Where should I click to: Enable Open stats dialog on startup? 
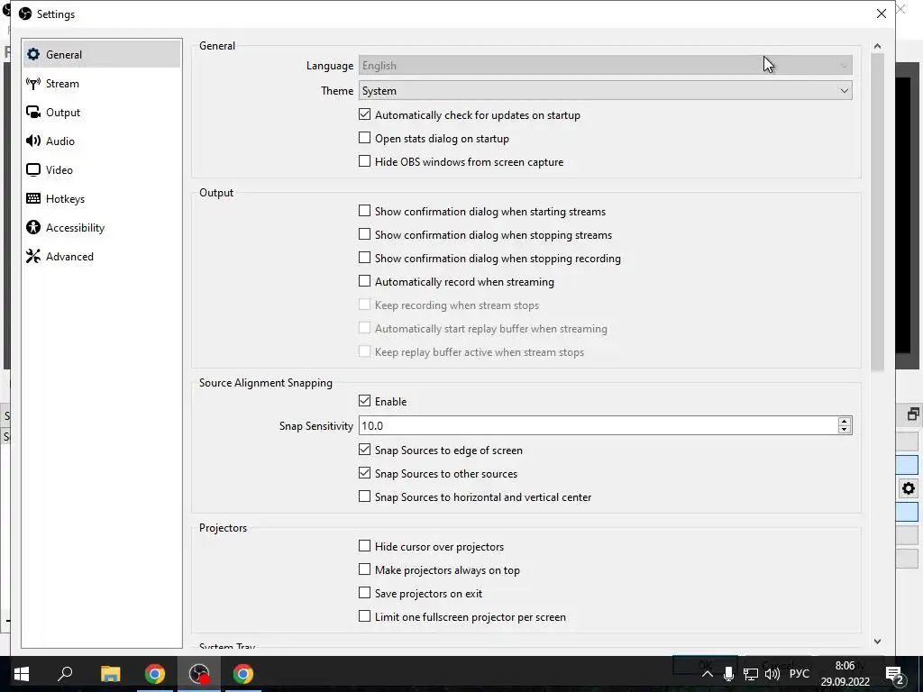pos(364,138)
